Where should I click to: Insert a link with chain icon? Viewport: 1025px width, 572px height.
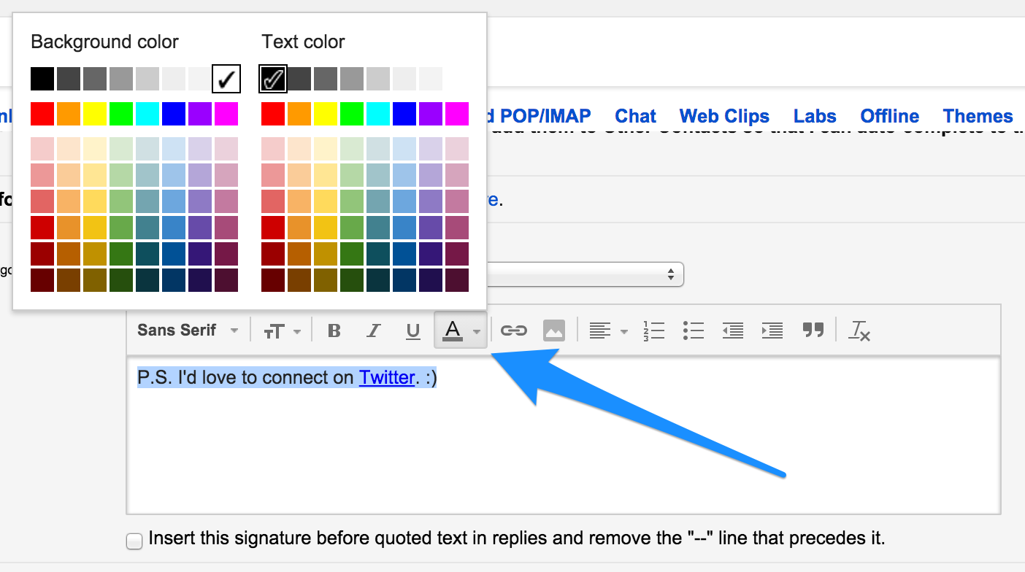pyautogui.click(x=514, y=331)
